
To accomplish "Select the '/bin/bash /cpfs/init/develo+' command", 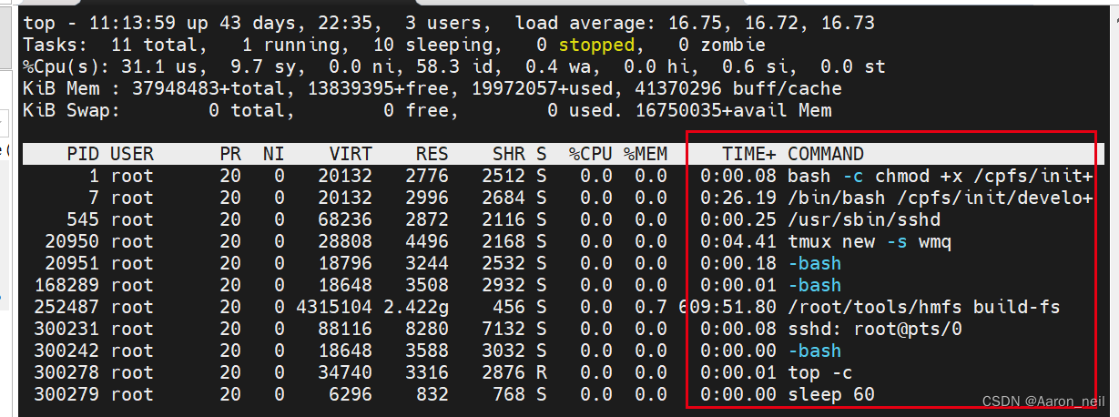I will pos(941,198).
